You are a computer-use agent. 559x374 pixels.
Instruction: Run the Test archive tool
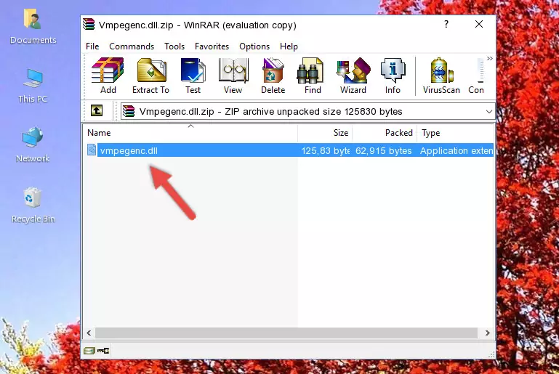click(193, 76)
